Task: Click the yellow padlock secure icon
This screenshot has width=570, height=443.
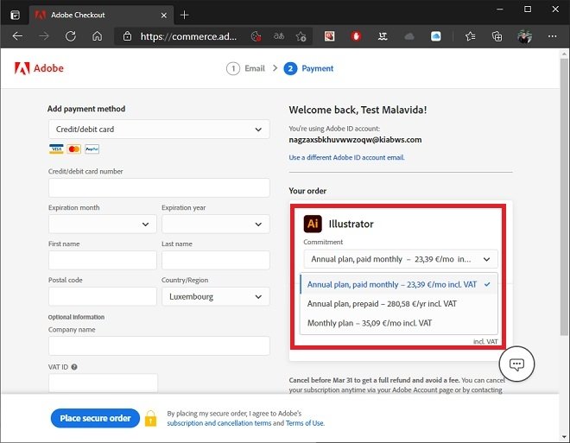Action: click(x=150, y=418)
